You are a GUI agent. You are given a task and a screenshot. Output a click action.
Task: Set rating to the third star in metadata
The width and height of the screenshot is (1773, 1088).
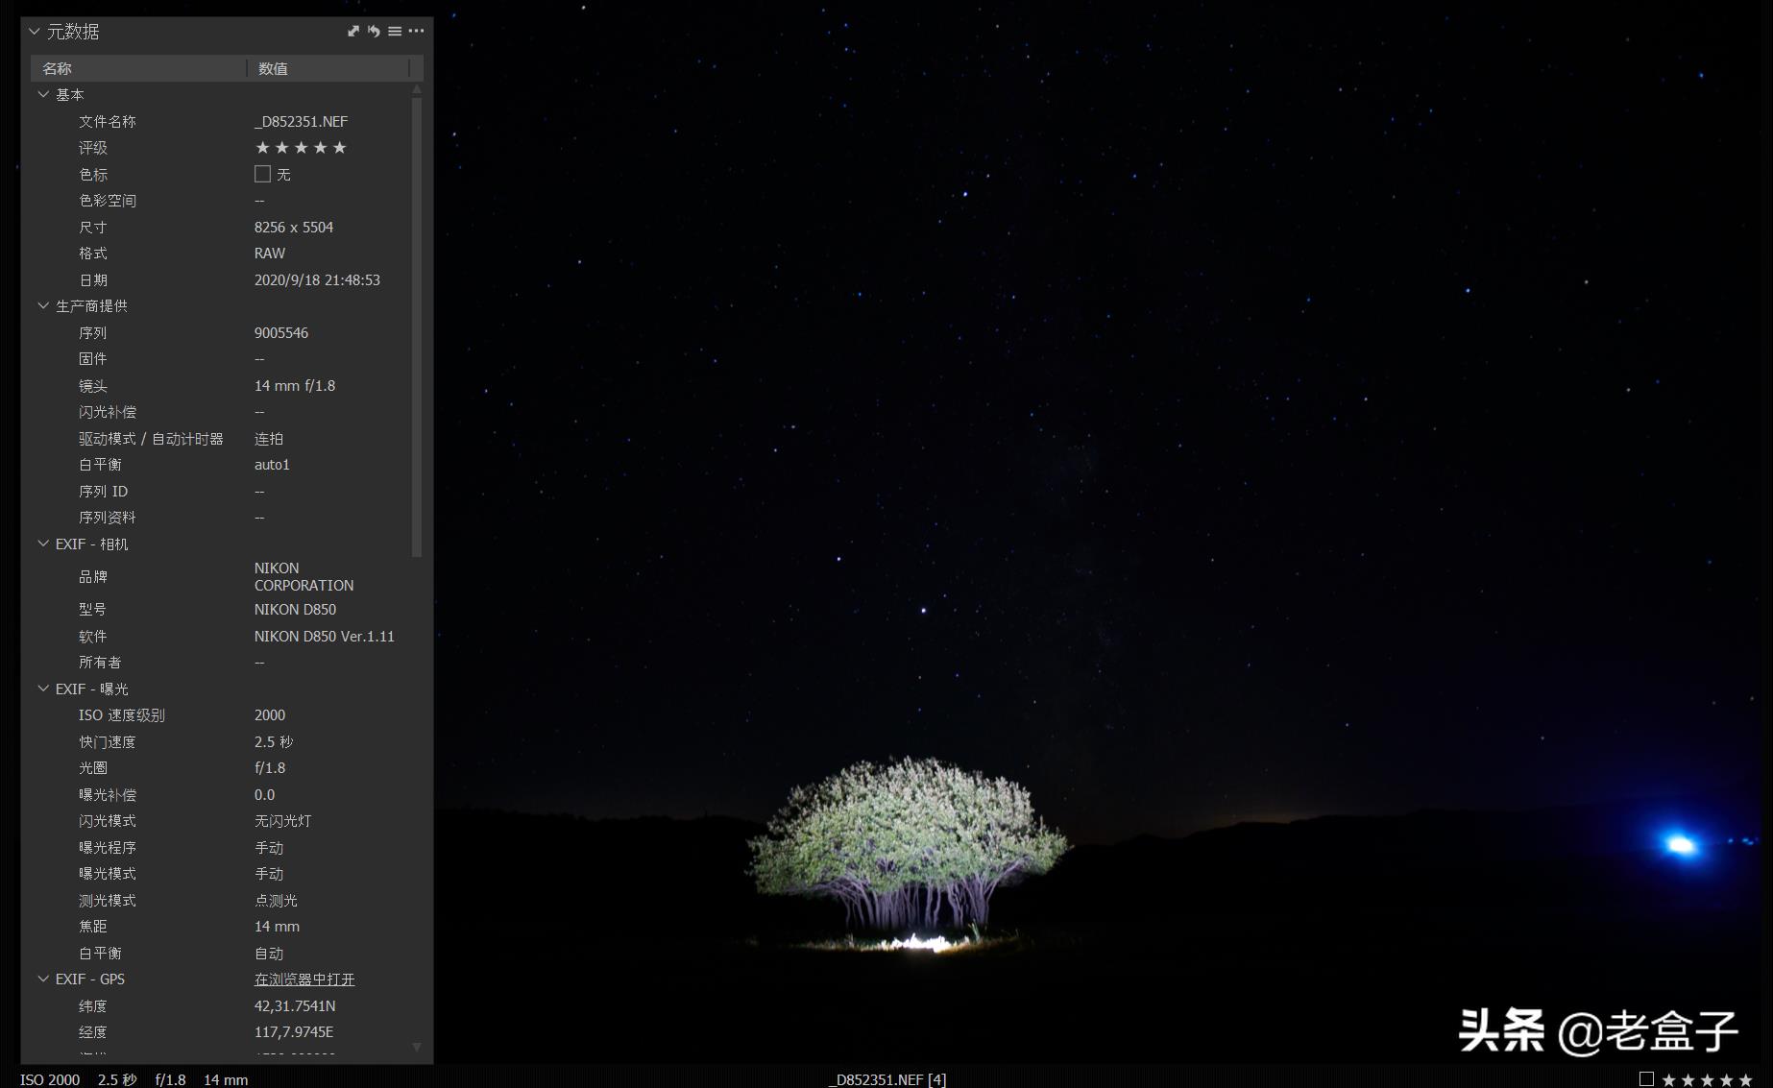pyautogui.click(x=301, y=148)
